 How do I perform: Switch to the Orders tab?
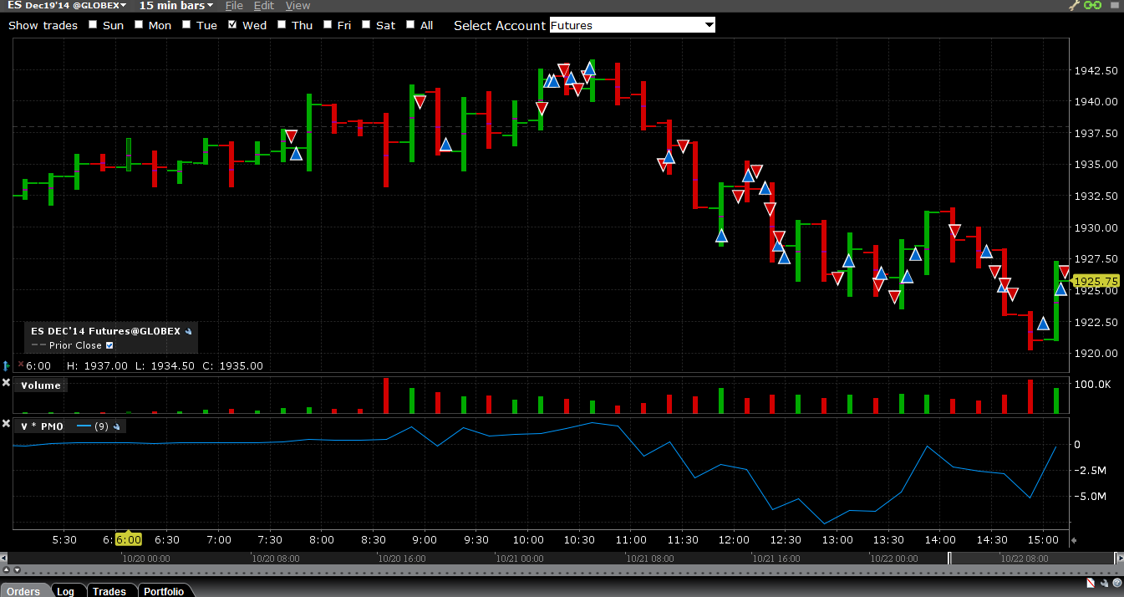pos(24,590)
